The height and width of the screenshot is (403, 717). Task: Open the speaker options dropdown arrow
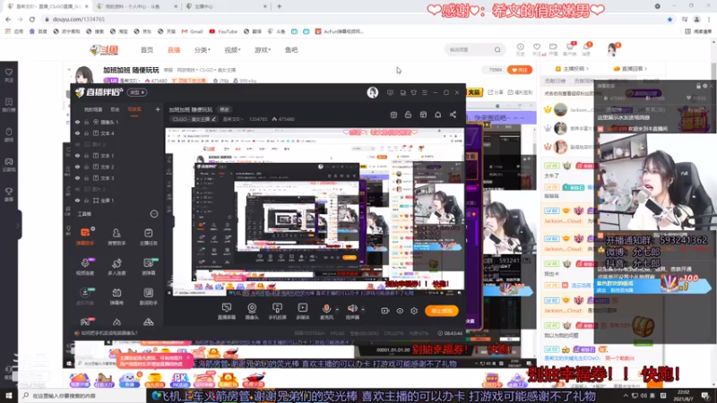363,309
